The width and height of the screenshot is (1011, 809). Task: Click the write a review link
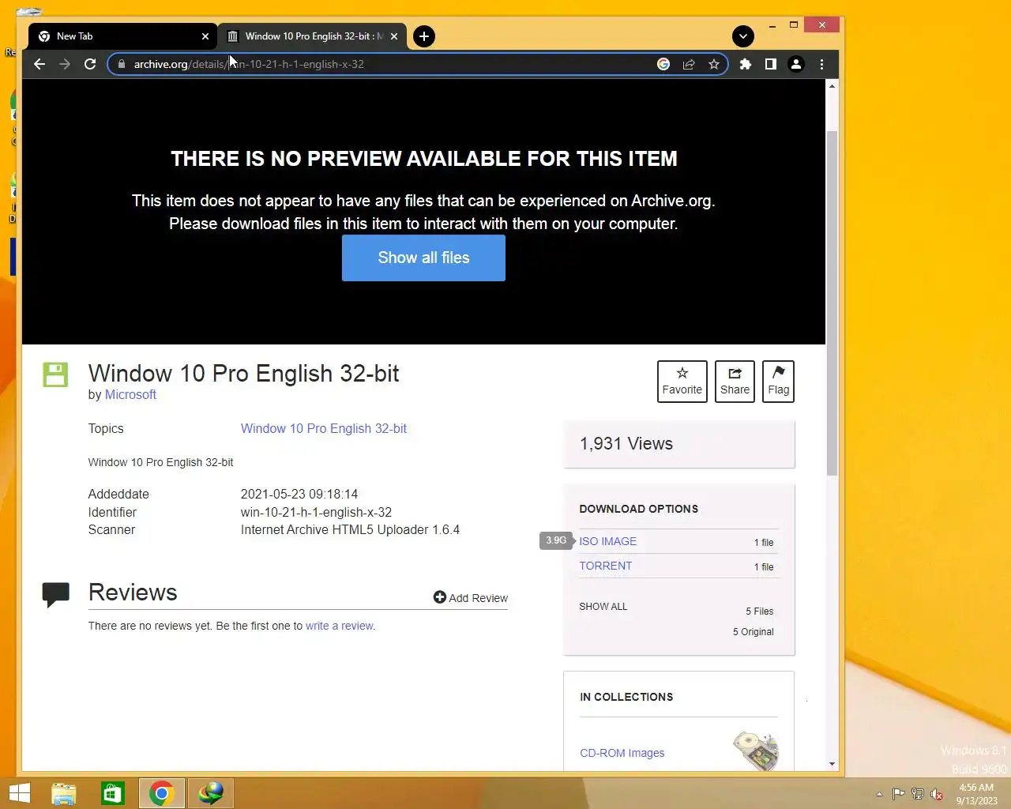point(340,626)
